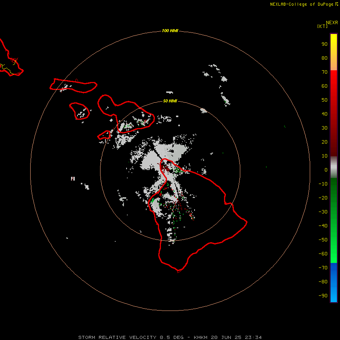Click the NEXR label above color bar
340x340 pixels.
[x=332, y=23]
